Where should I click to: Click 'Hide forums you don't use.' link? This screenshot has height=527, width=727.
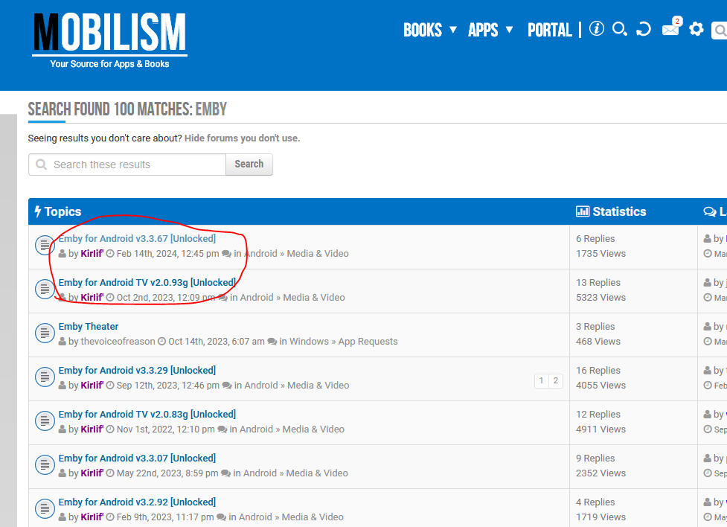click(x=242, y=138)
